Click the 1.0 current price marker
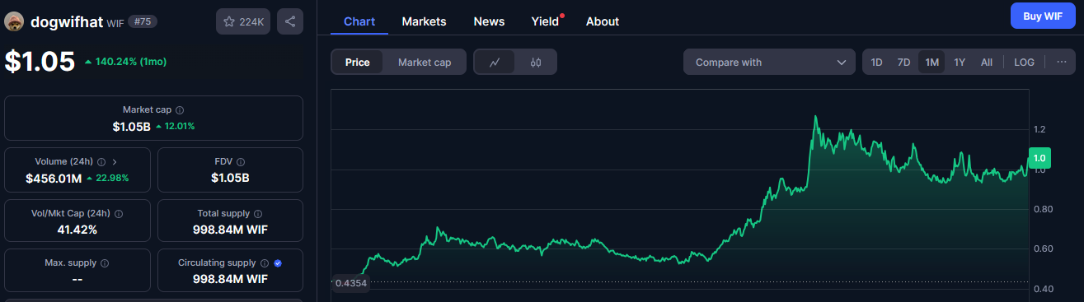1084x302 pixels. point(1039,157)
